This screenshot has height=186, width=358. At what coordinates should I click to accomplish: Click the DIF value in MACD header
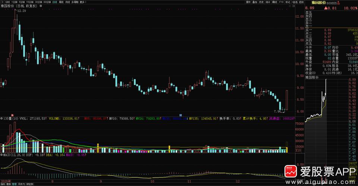35,155
